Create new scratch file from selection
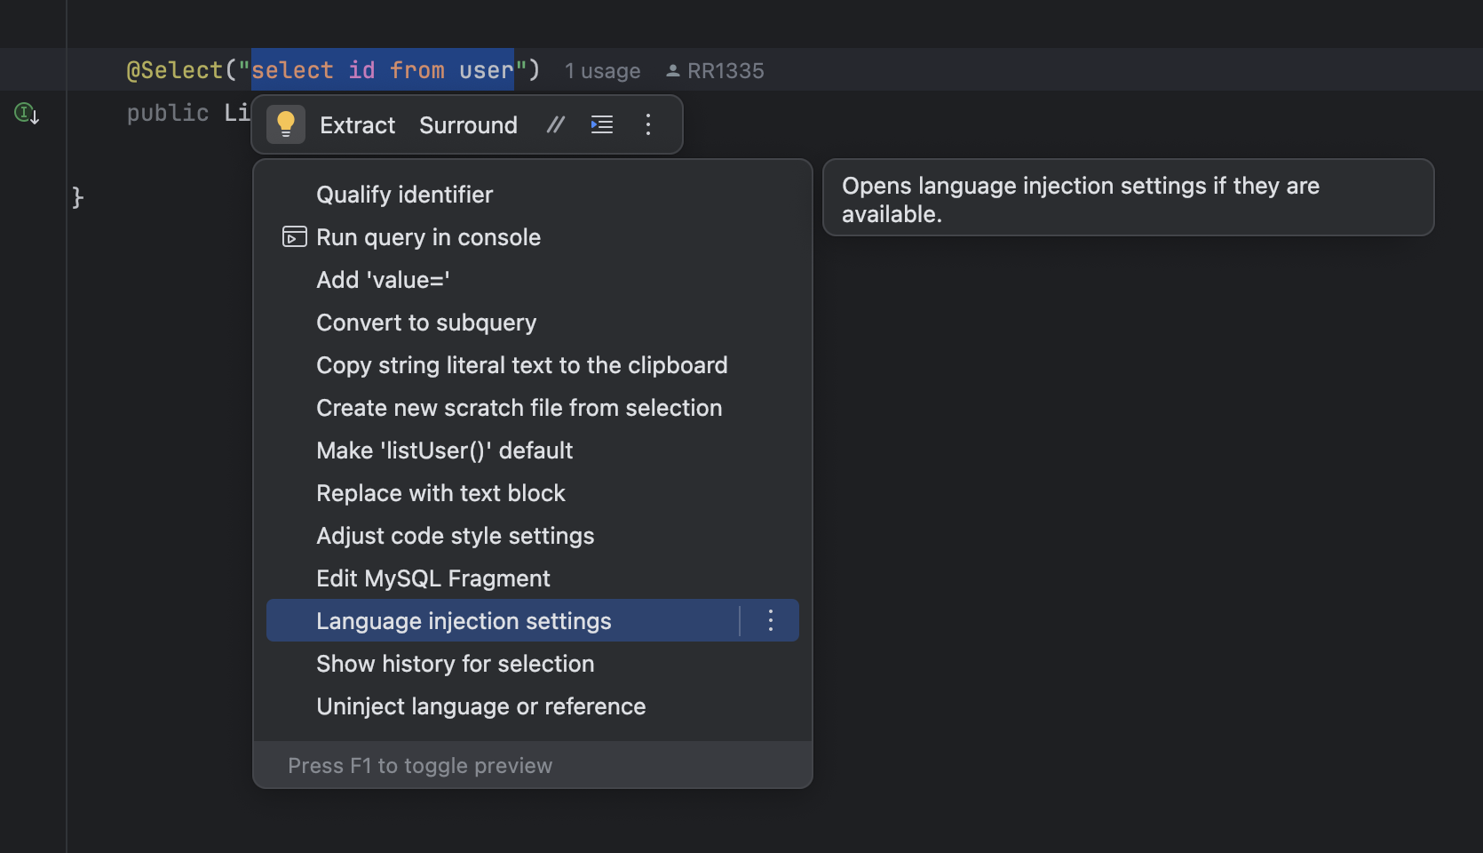The image size is (1483, 853). point(519,408)
